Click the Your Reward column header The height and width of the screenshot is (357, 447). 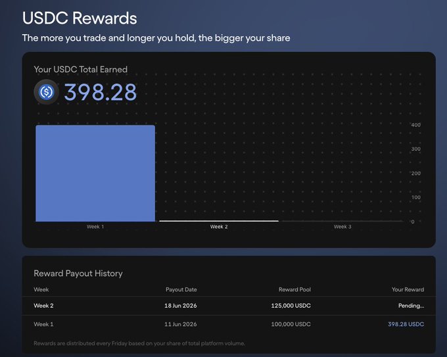[408, 289]
